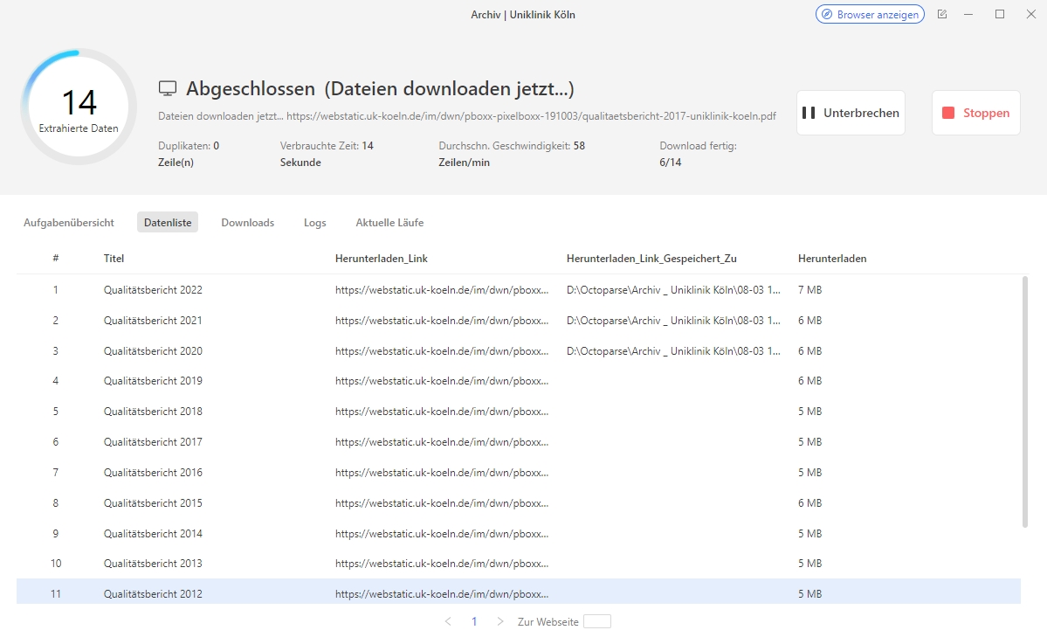Click the 7 MB size cell
The height and width of the screenshot is (637, 1047).
(x=810, y=290)
